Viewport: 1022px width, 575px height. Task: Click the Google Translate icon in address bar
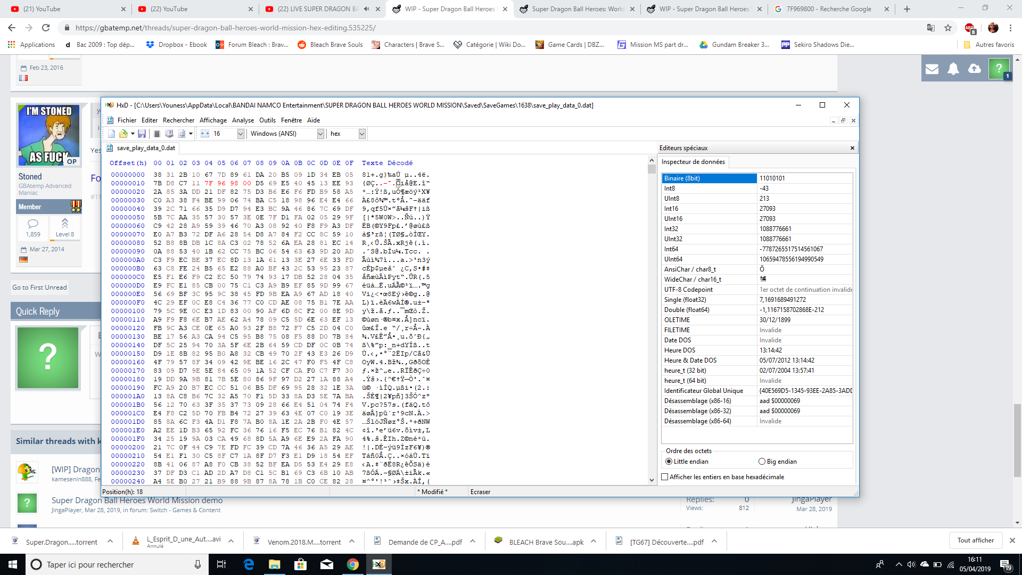coord(931,28)
